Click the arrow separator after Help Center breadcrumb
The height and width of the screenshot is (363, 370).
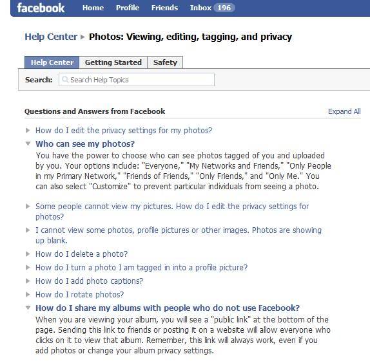[x=83, y=37]
